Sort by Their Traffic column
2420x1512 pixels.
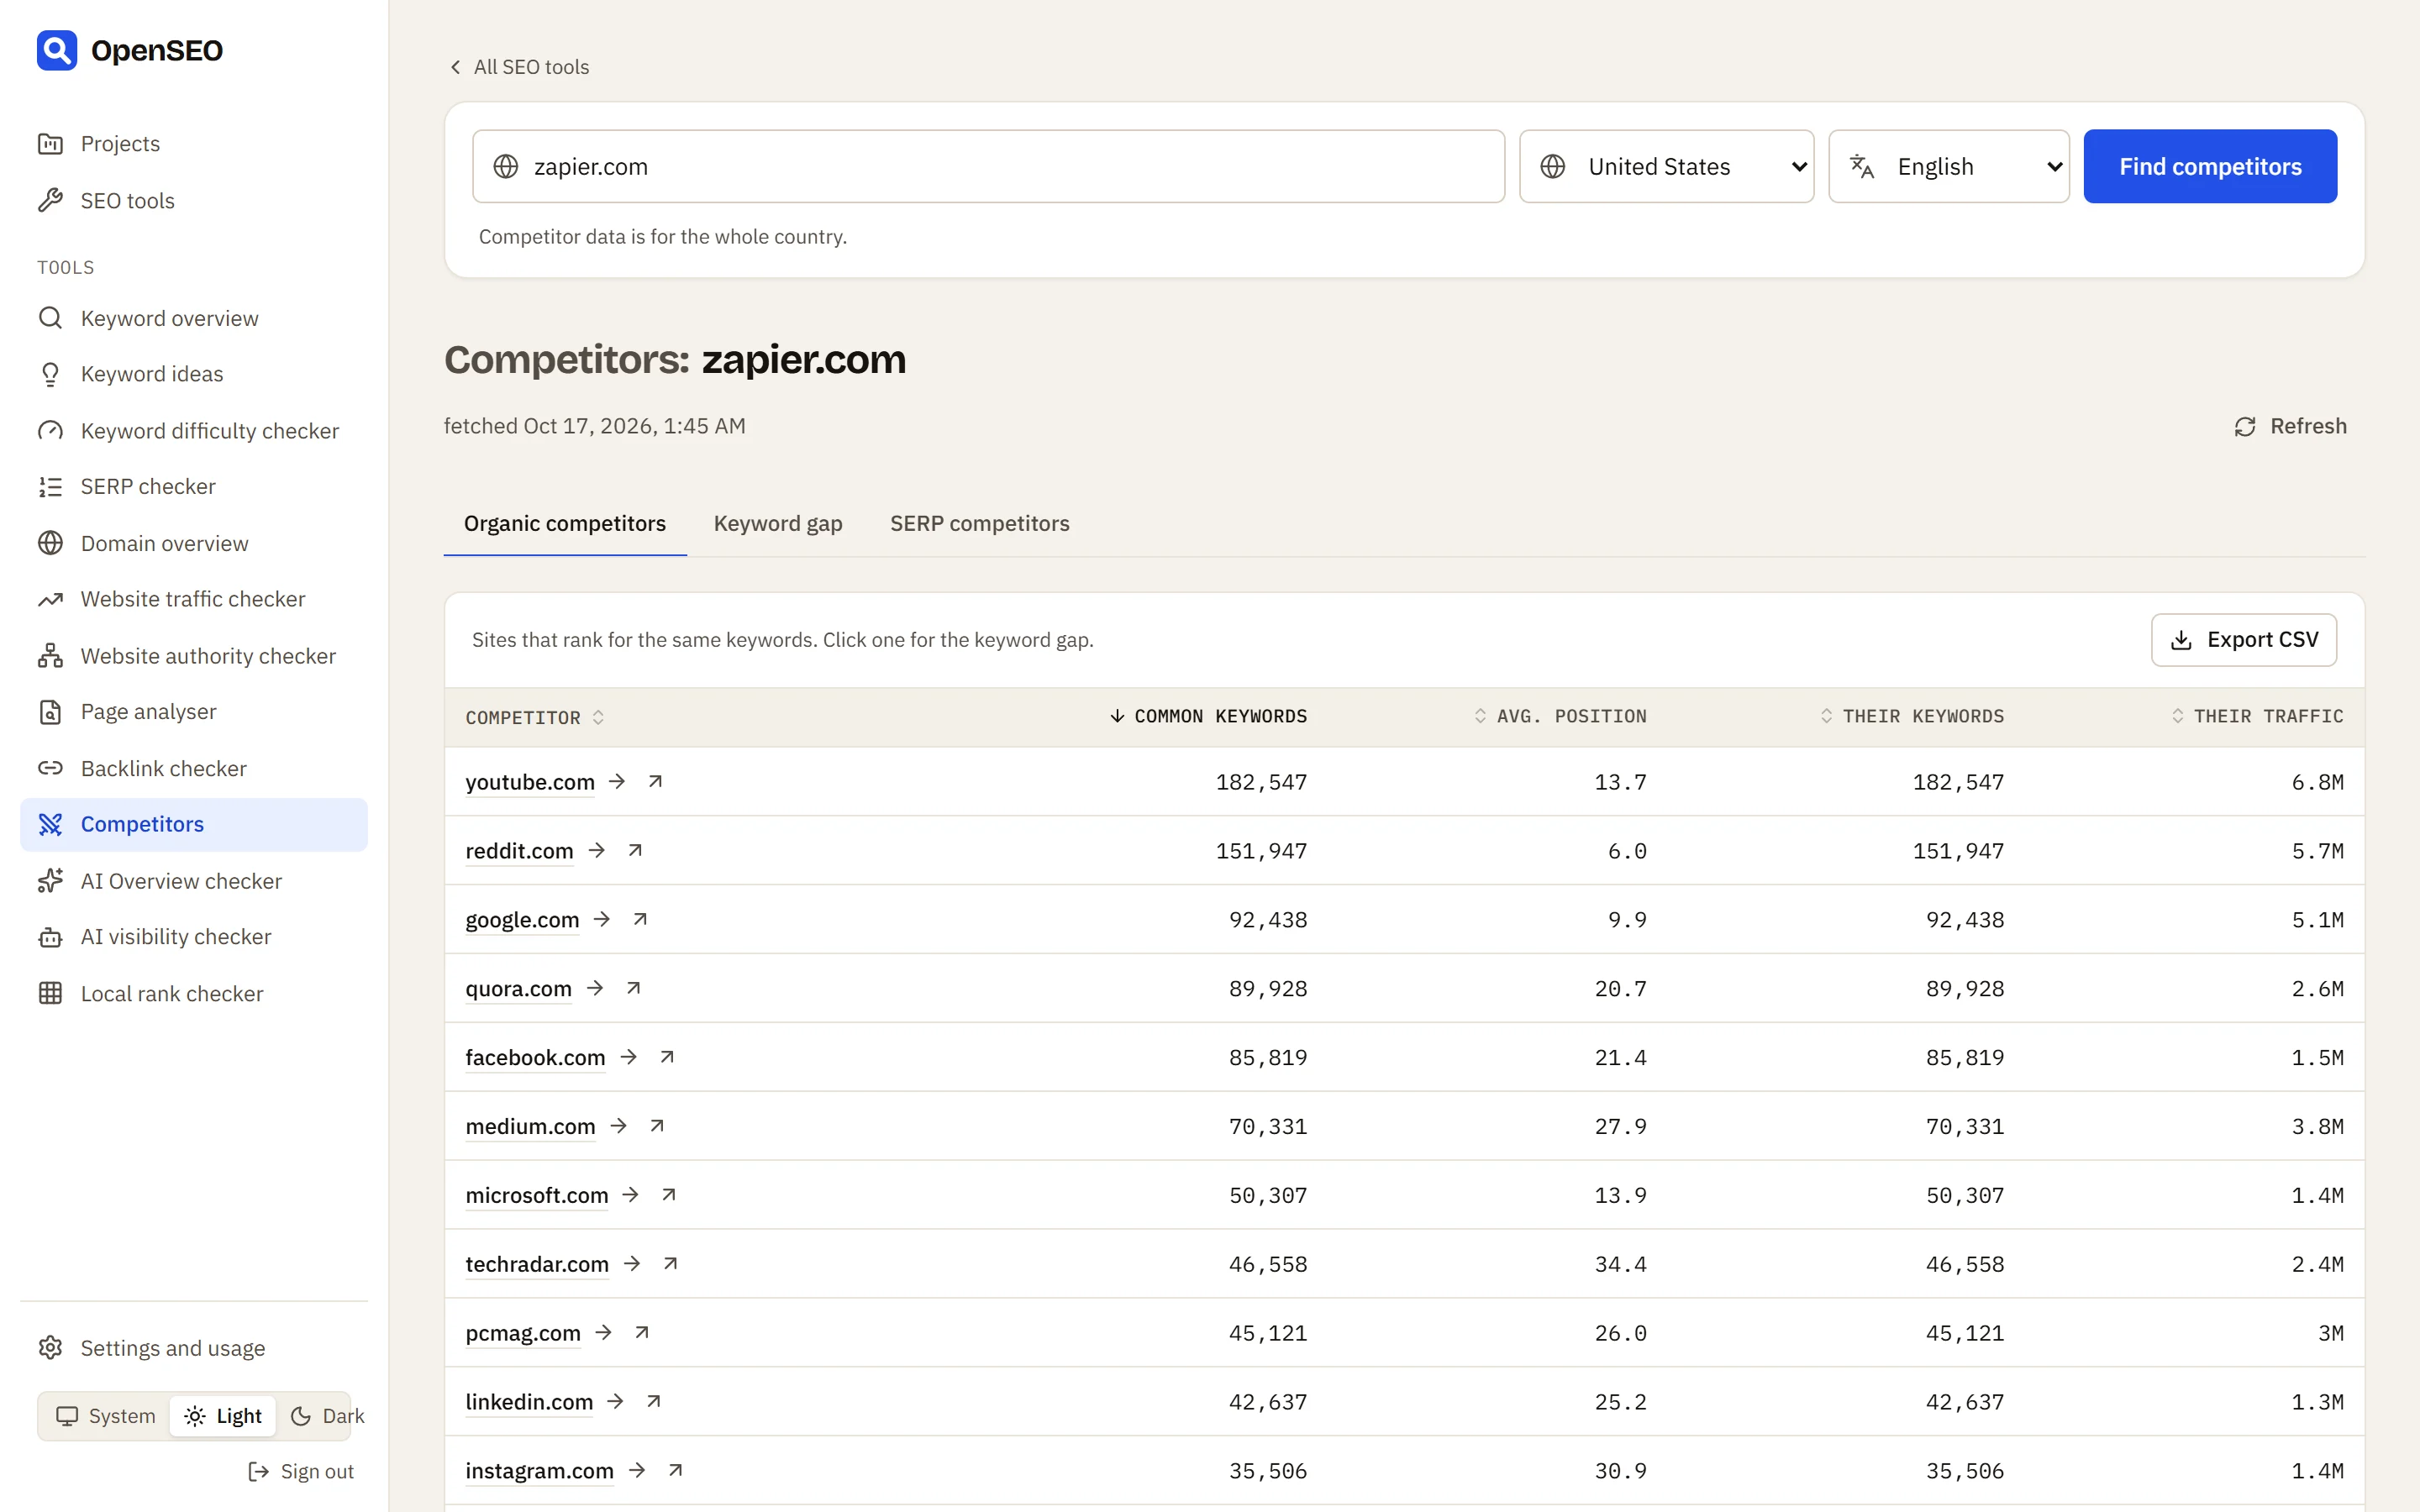[x=2257, y=716]
